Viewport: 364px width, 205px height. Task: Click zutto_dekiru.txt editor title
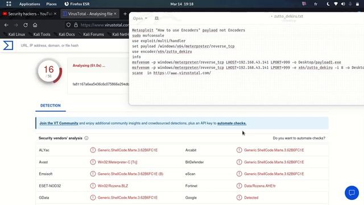coord(288,17)
